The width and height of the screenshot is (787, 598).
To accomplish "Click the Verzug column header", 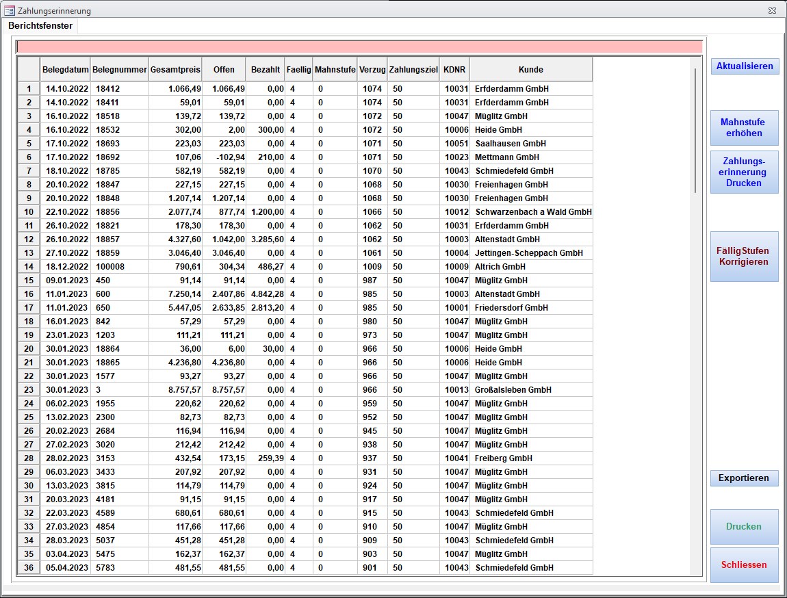I will pos(372,69).
